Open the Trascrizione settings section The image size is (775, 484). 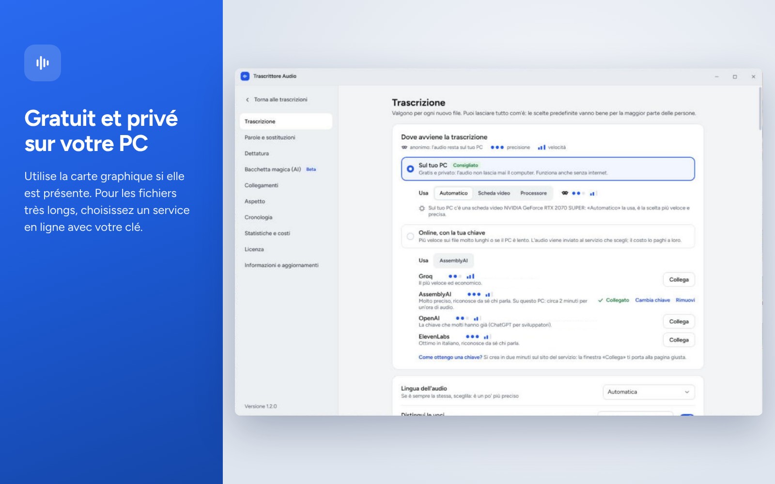click(x=286, y=121)
